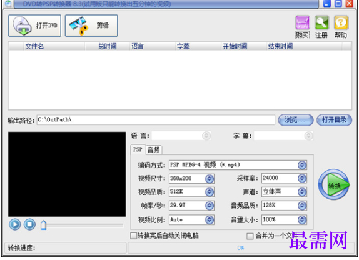The image size is (359, 260).
Task: Open the 语言 dropdown above the tabs
Action: (206, 136)
